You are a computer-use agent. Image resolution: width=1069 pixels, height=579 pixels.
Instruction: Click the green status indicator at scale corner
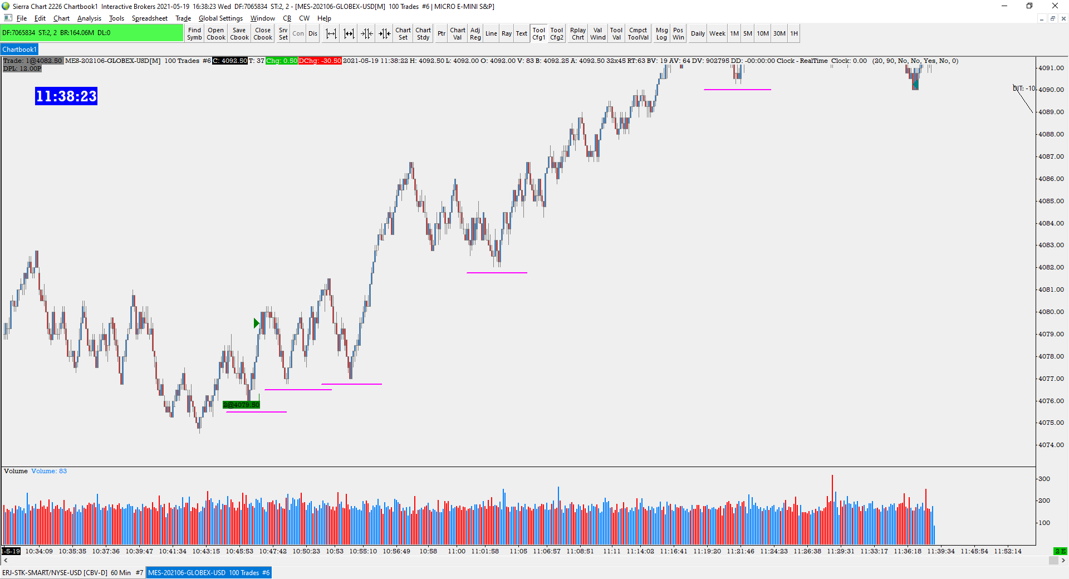pyautogui.click(x=1060, y=551)
